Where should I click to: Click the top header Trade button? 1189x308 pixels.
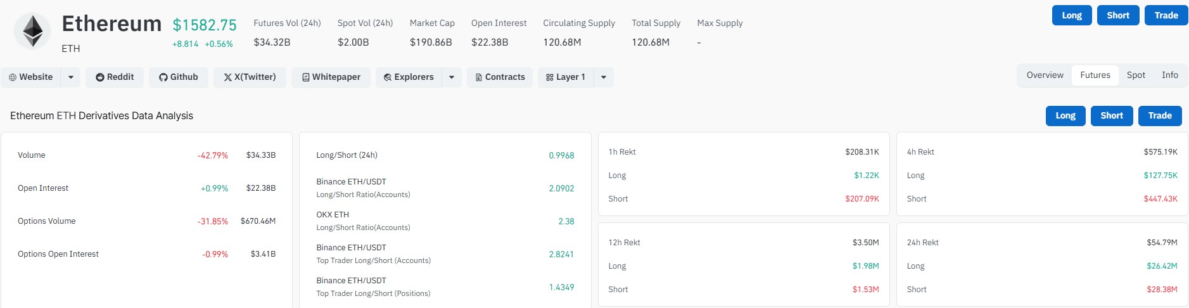1166,15
